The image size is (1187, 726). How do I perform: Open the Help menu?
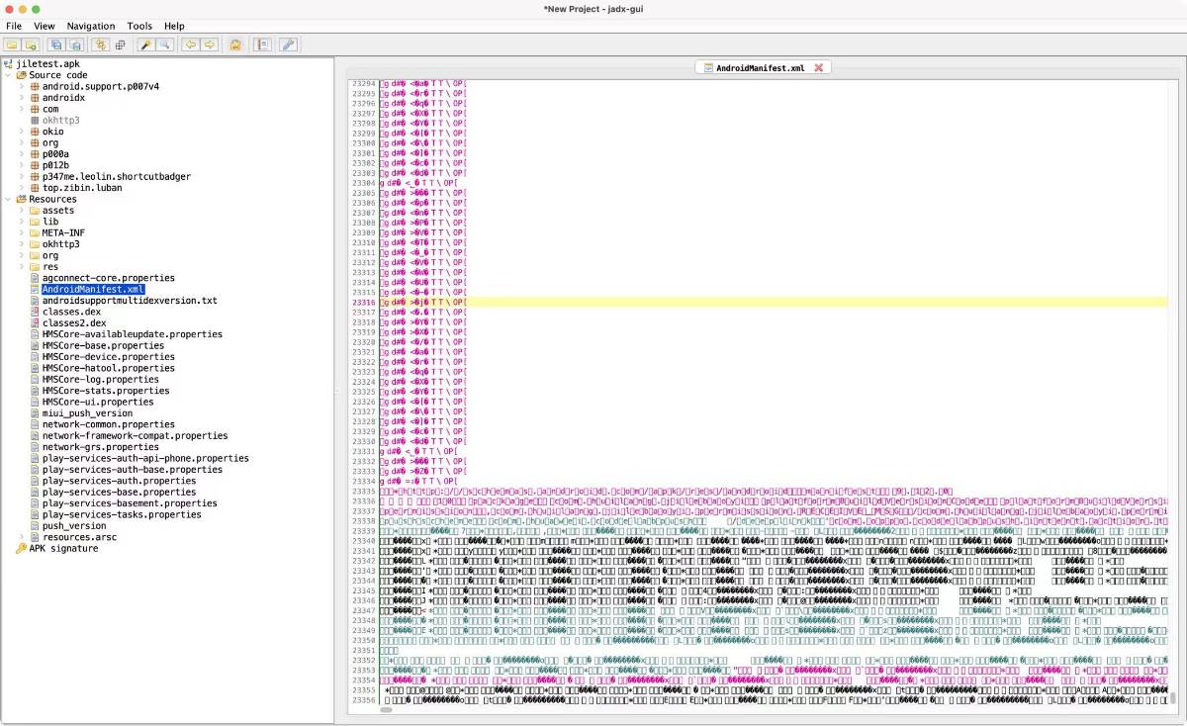click(174, 26)
